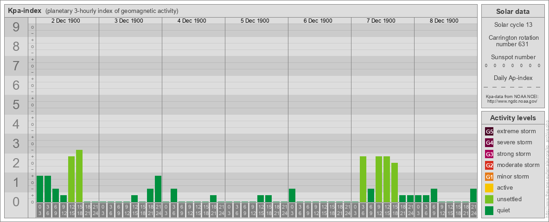Screen dimensions: 549x222
Task: Select the Activity levels panel heading
Action: click(513, 118)
